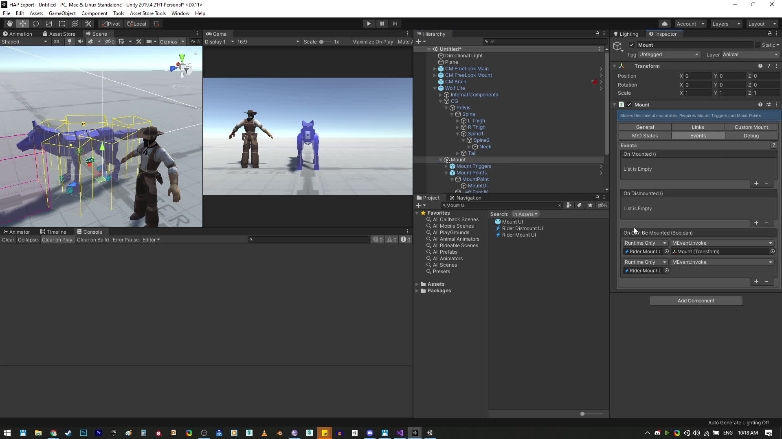Toggle scene audio speaker icon
This screenshot has width=782, height=439.
[x=80, y=41]
